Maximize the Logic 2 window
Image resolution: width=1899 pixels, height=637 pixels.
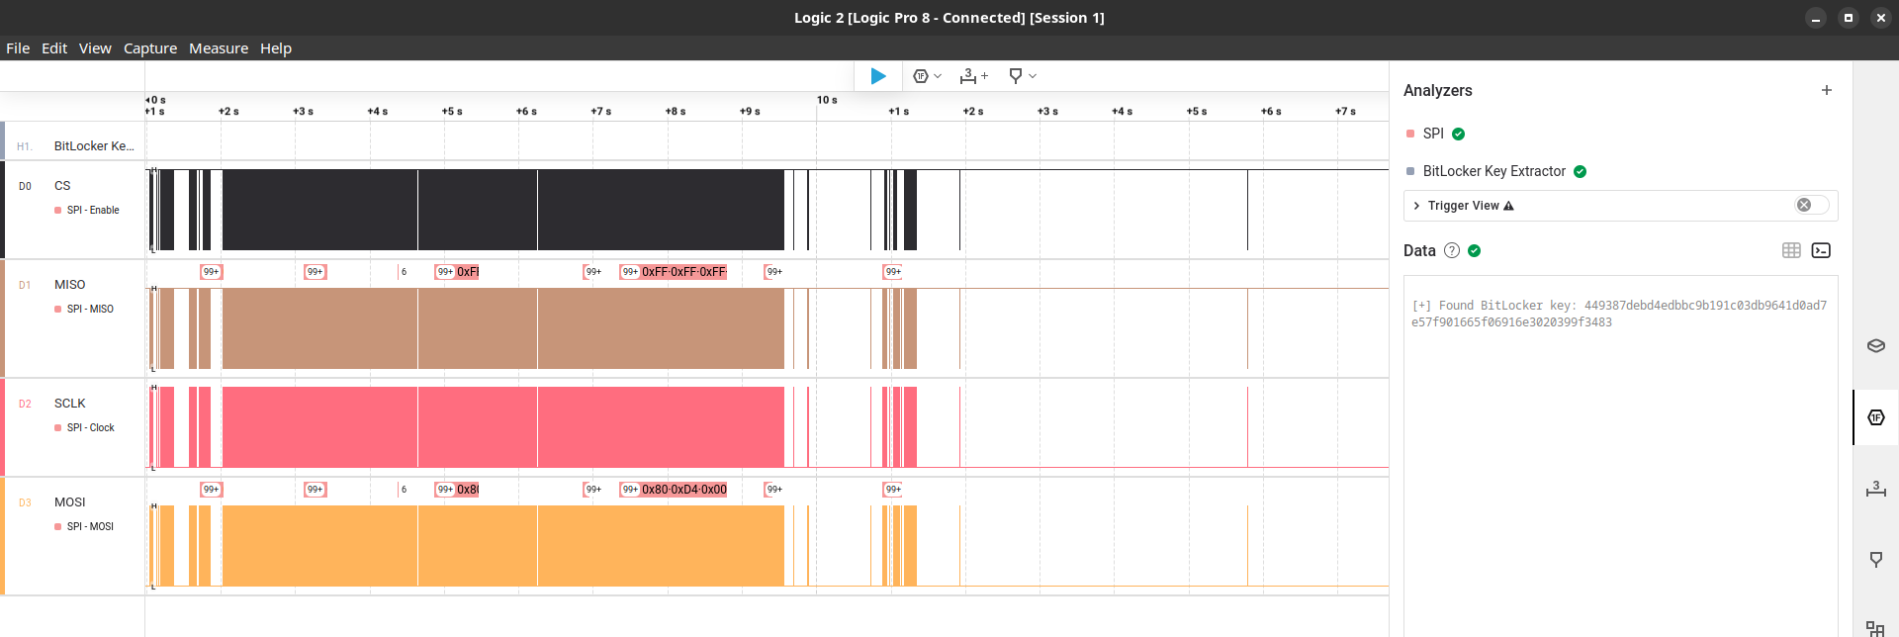coord(1848,18)
